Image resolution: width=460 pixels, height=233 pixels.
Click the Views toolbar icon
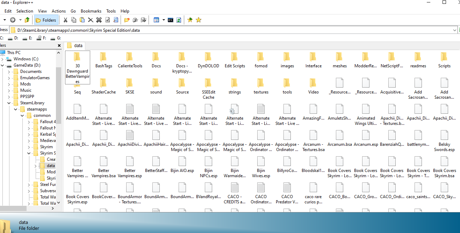[x=157, y=20]
